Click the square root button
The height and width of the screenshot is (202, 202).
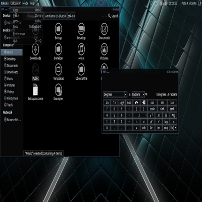[159, 122]
